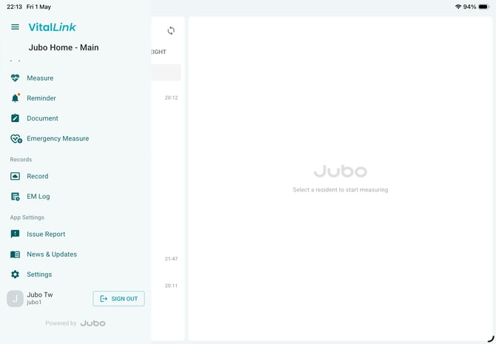The image size is (496, 344).
Task: Select the Jubo Home - Main facility title
Action: point(64,47)
